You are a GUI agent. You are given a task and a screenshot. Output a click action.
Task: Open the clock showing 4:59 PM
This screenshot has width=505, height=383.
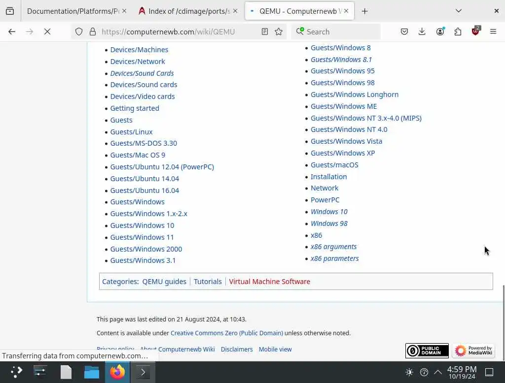[462, 372]
